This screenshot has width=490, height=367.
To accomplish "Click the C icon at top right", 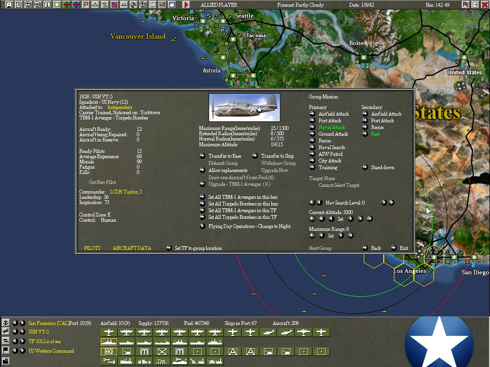I will click(x=475, y=5).
